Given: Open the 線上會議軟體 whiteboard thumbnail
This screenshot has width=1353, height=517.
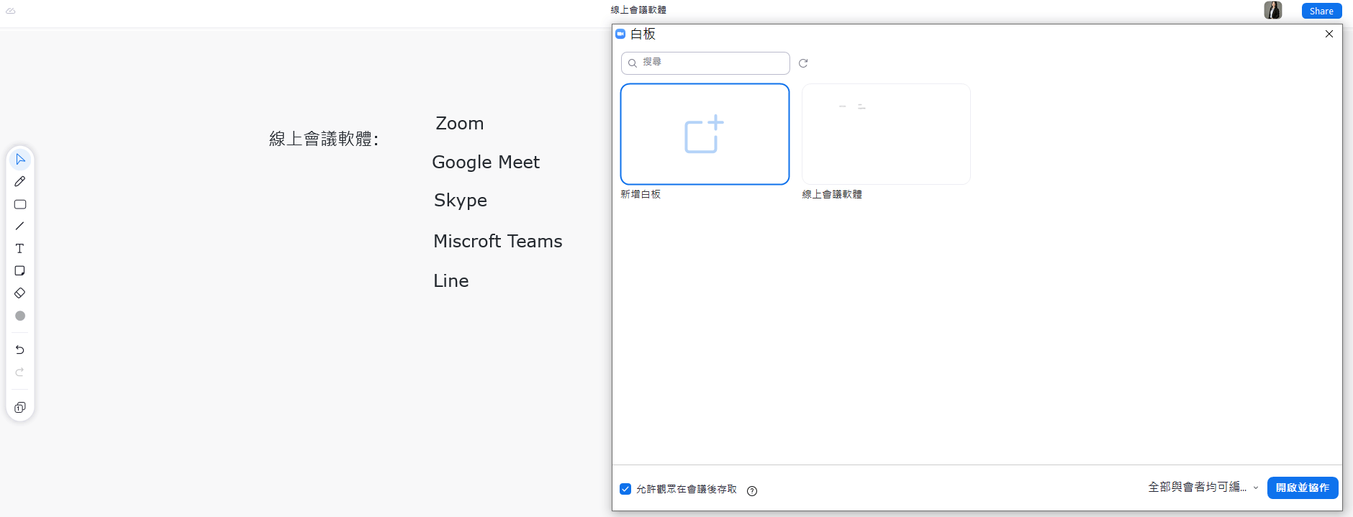Looking at the screenshot, I should pyautogui.click(x=886, y=134).
